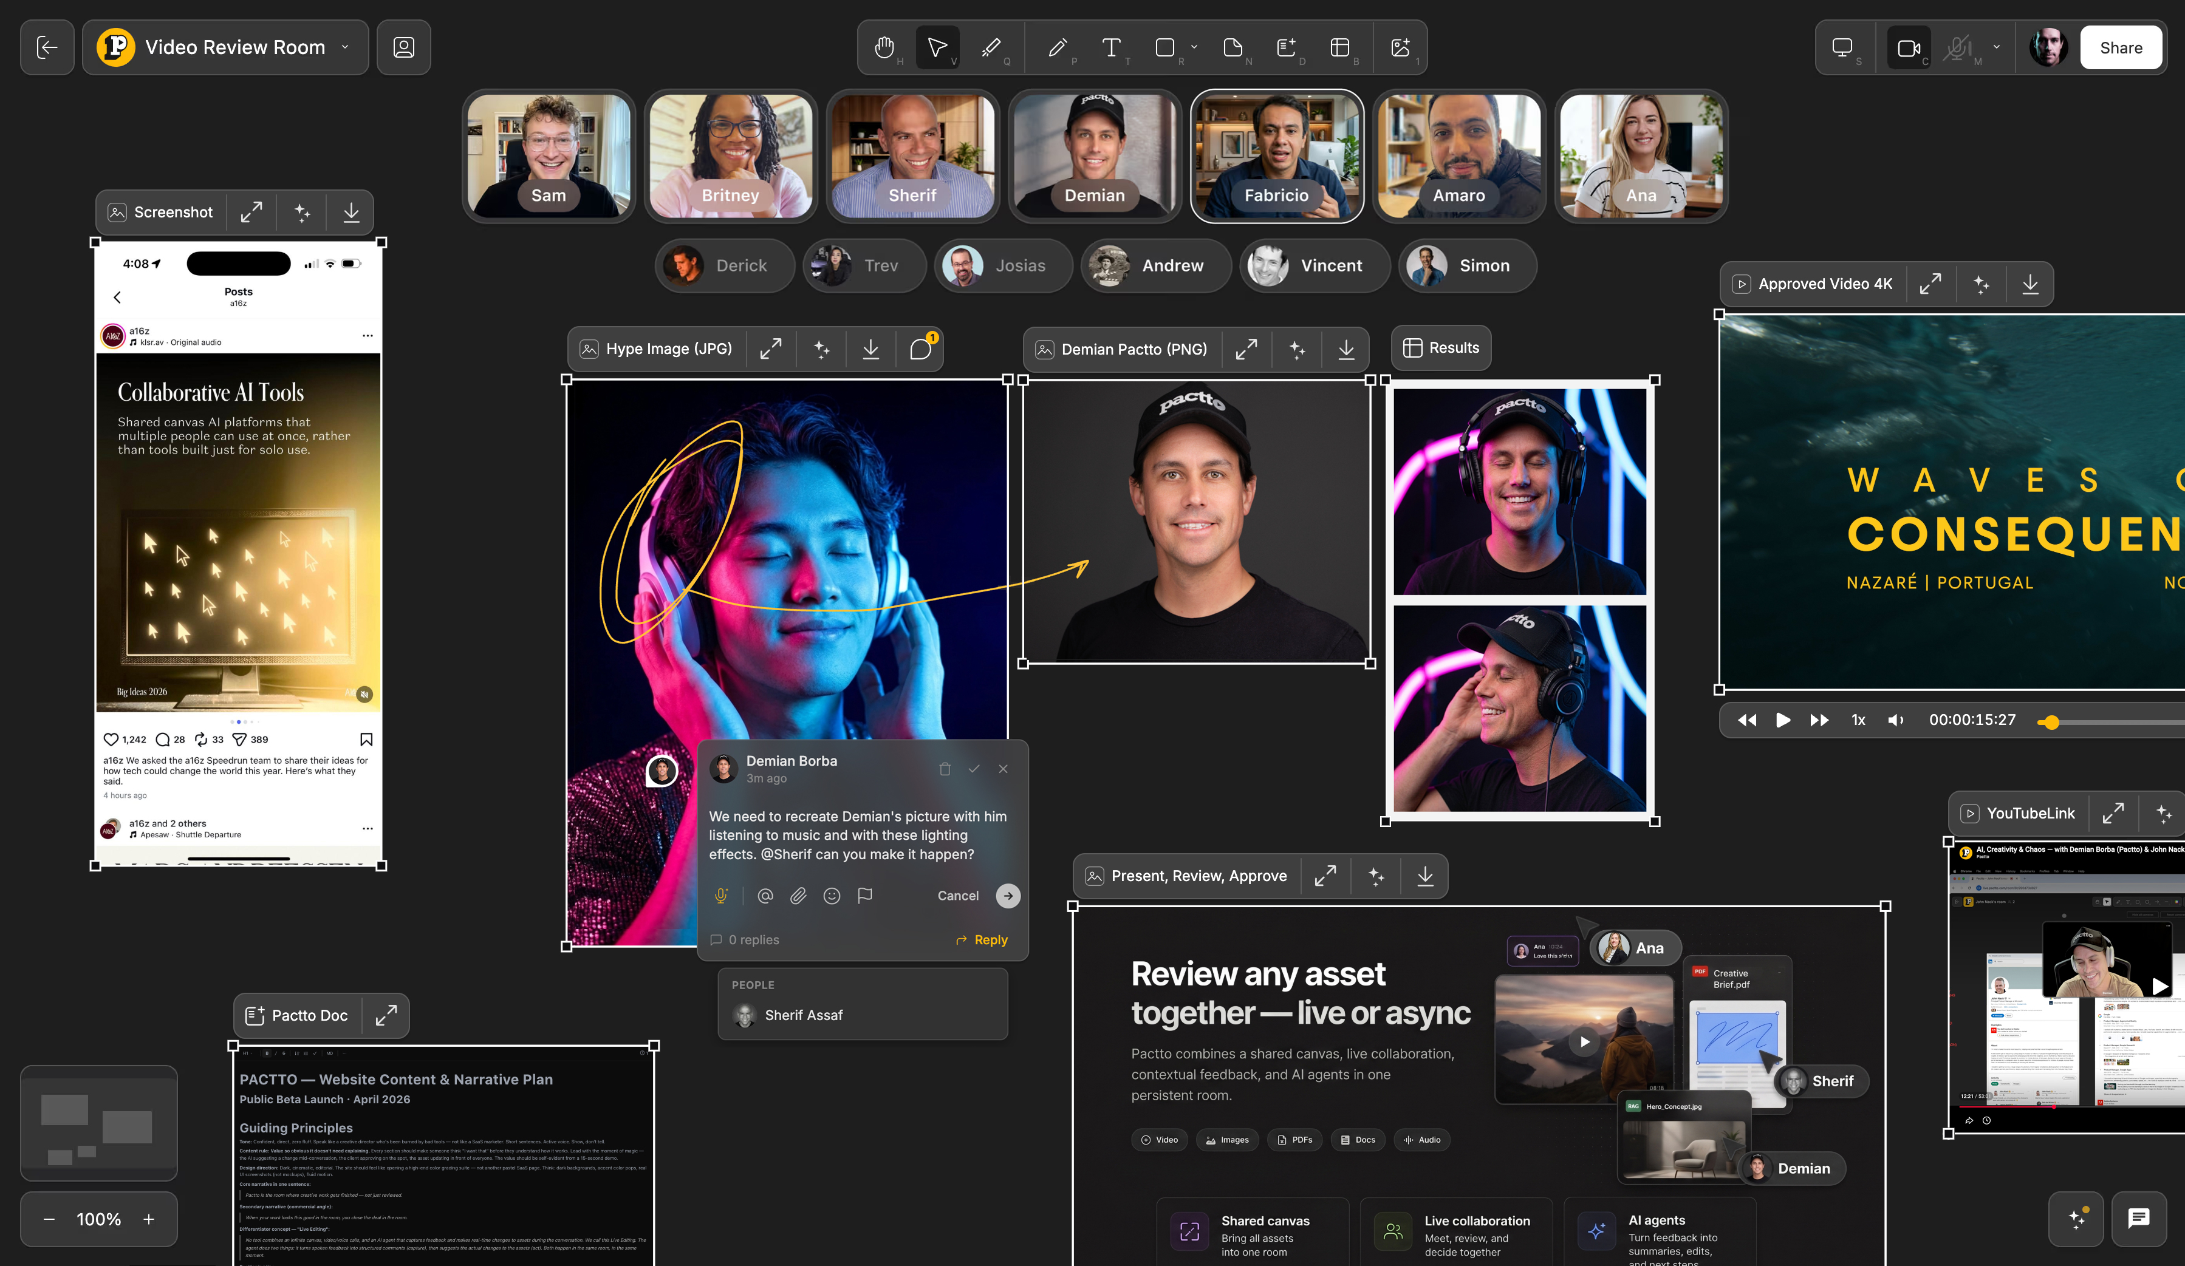Select the YouTubeLink asset label
Image resolution: width=2185 pixels, height=1266 pixels.
pyautogui.click(x=2031, y=814)
